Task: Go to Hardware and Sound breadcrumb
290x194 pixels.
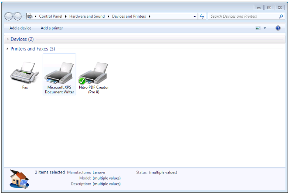Action: [x=87, y=16]
